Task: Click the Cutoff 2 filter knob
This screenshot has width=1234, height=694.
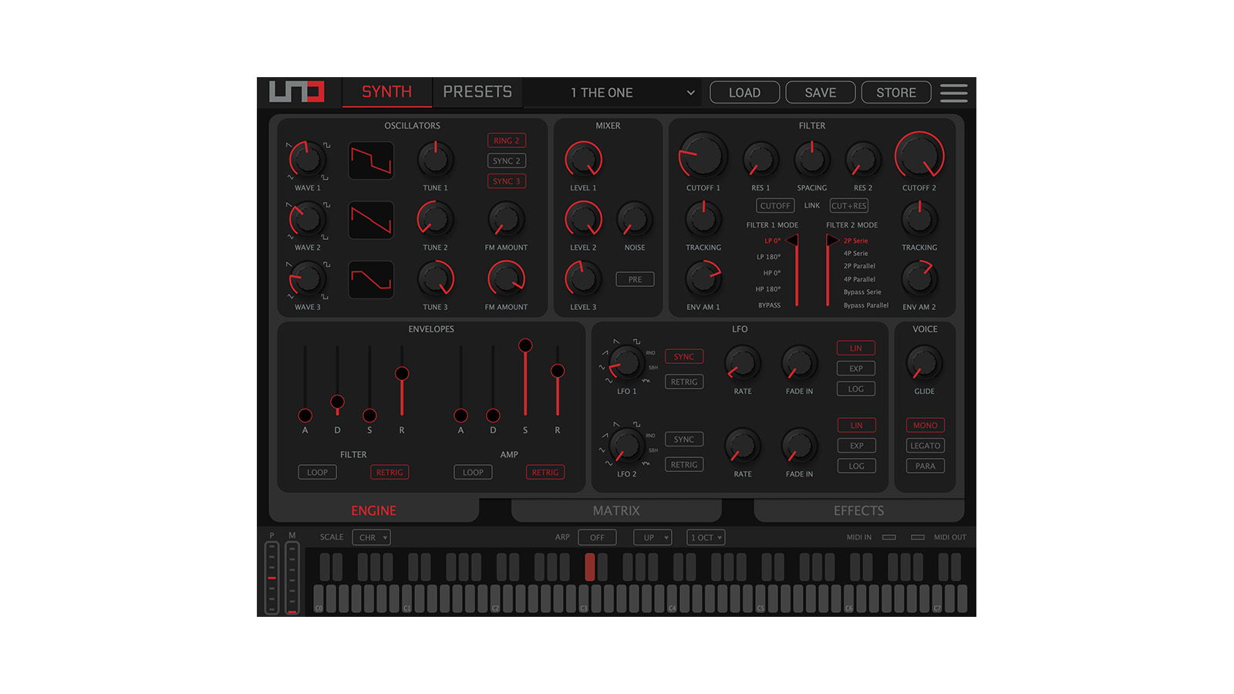Action: click(919, 157)
